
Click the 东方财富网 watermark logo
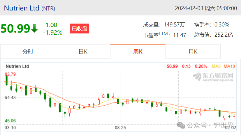point(213,77)
